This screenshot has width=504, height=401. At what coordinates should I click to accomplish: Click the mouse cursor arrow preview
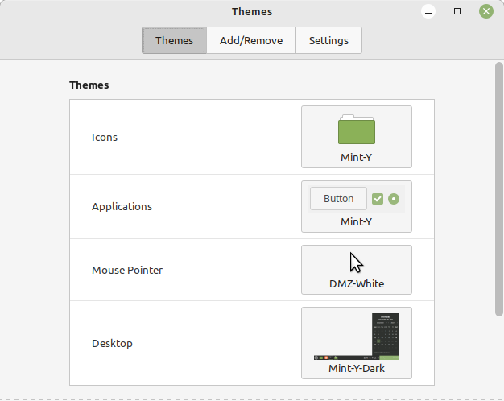point(356,263)
